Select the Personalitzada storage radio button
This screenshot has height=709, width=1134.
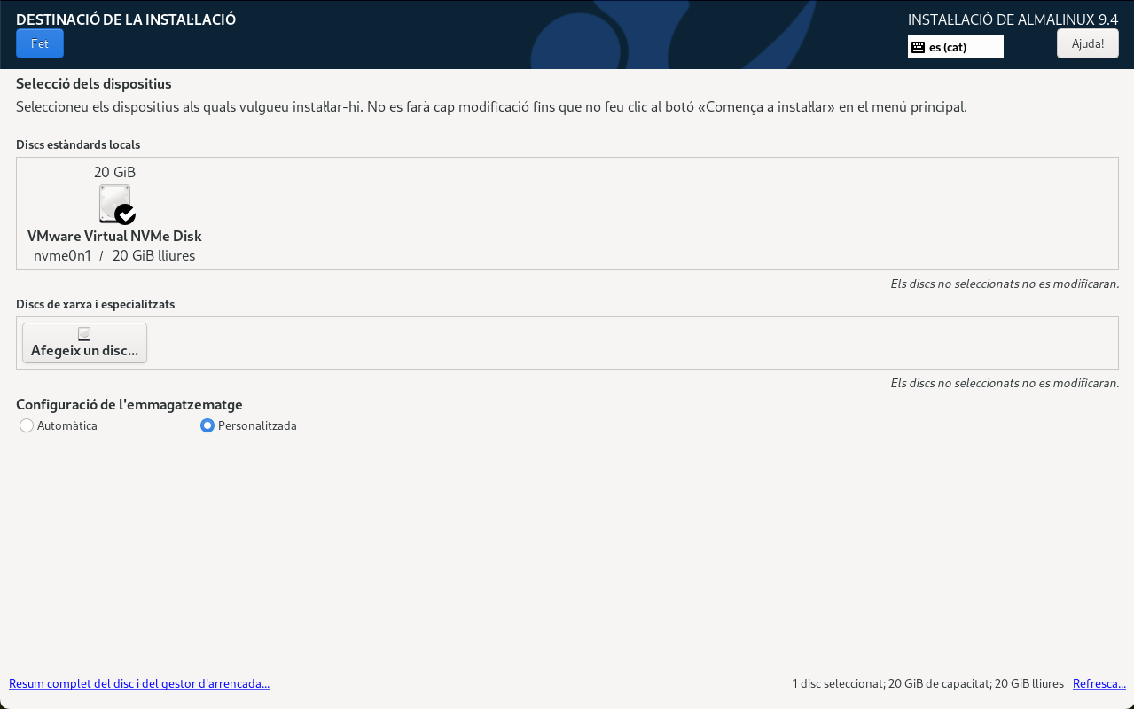pos(207,425)
